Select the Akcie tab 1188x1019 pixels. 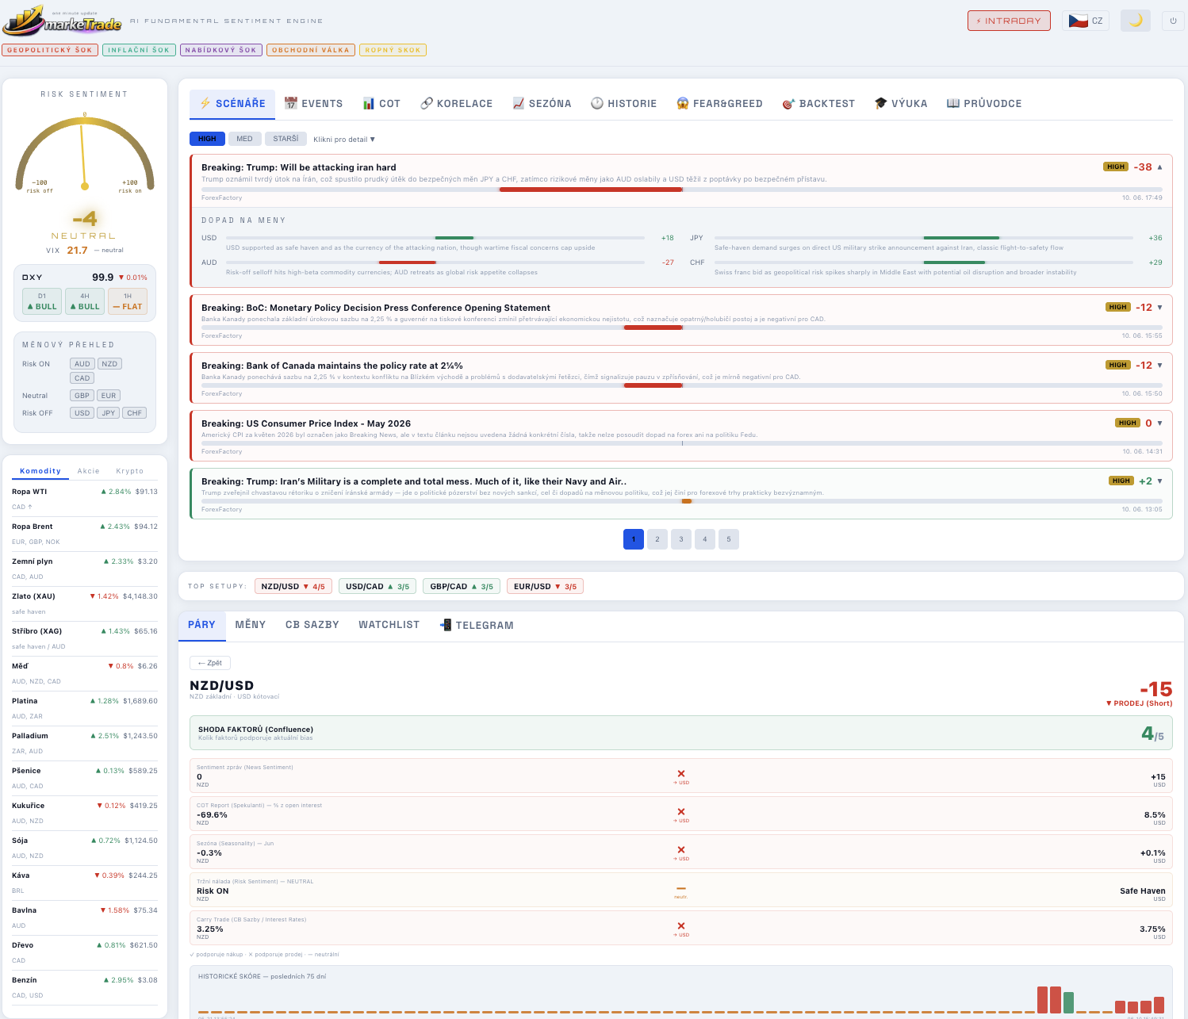(x=89, y=471)
